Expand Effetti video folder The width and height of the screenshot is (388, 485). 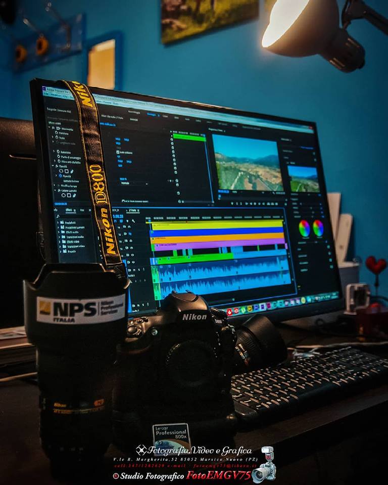(x=60, y=241)
